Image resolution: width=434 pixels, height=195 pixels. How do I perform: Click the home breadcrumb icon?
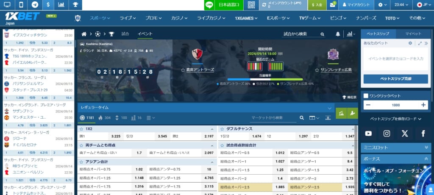click(84, 34)
